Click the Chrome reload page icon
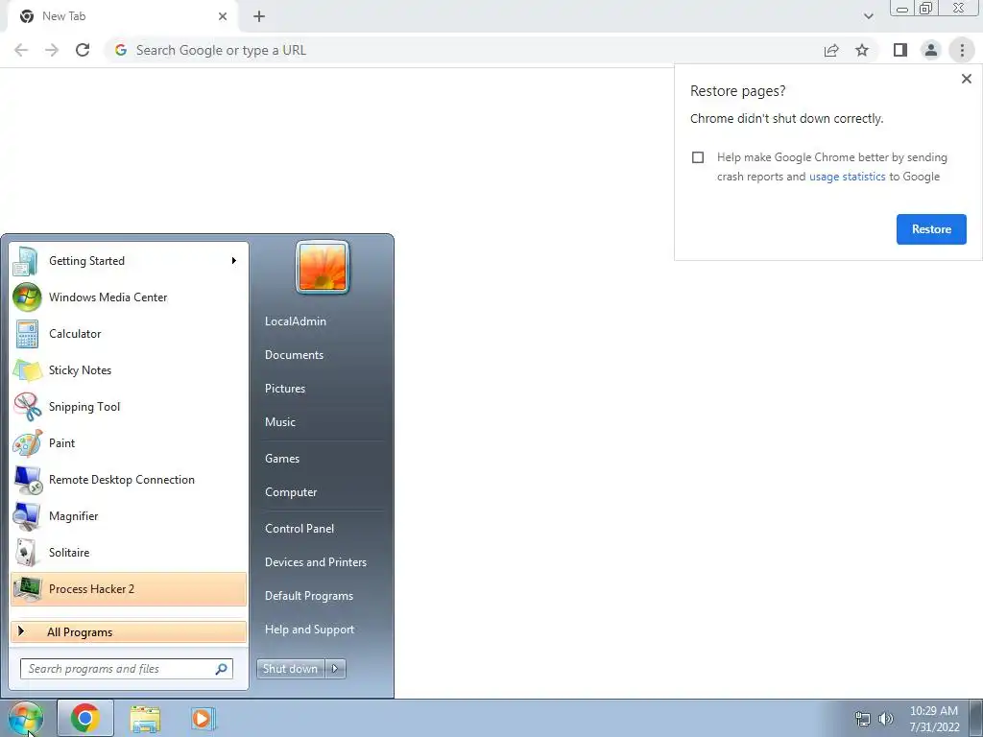This screenshot has height=737, width=983. click(83, 50)
